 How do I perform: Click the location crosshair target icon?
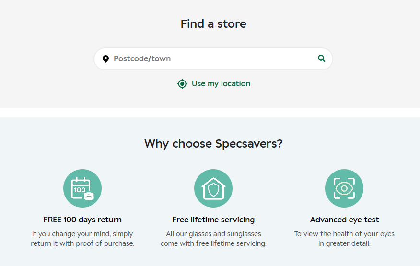(x=182, y=84)
